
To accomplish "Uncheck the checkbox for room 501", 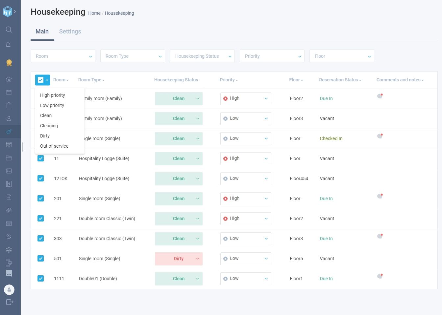I will tap(40, 259).
